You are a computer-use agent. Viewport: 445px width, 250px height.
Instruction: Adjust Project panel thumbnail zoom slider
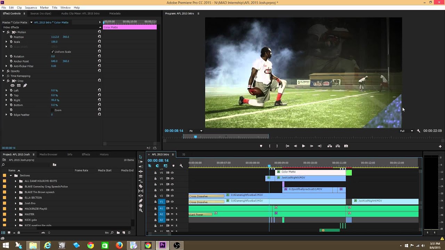click(19, 233)
